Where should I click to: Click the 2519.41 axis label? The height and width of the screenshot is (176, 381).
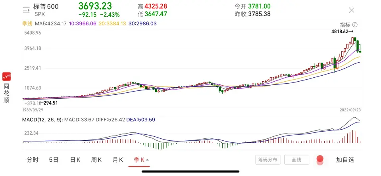coord(32,68)
